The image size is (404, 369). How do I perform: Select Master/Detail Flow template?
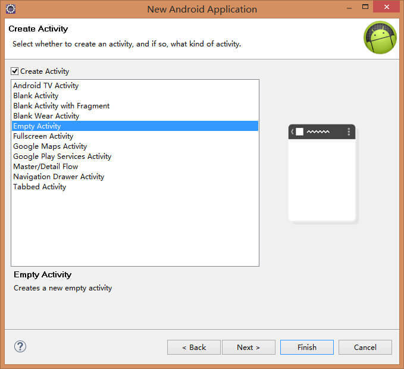coord(134,167)
